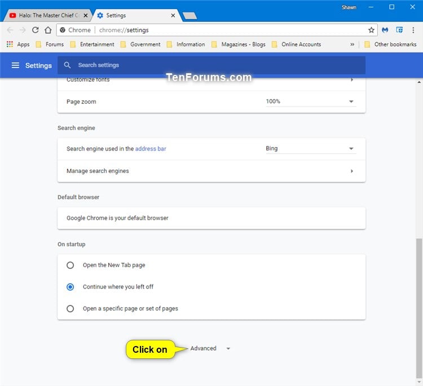Open the Information bookmark folder

pyautogui.click(x=186, y=44)
